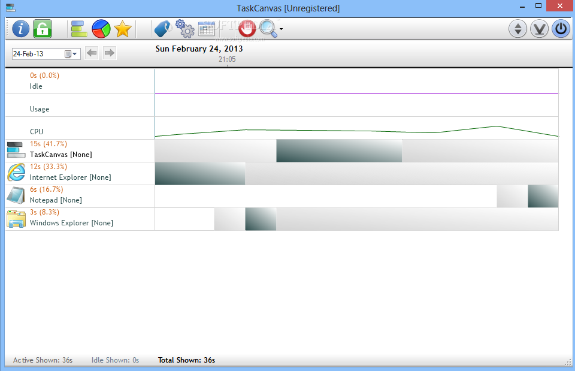The height and width of the screenshot is (371, 575).
Task: Go to the next day arrow
Action: 109,53
